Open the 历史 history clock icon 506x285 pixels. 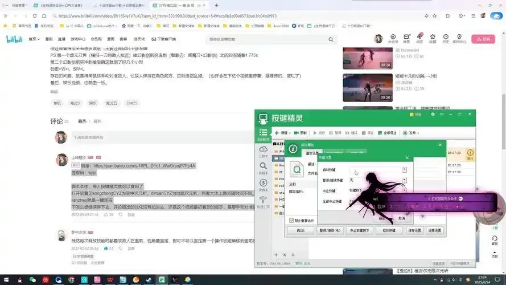[x=446, y=39]
